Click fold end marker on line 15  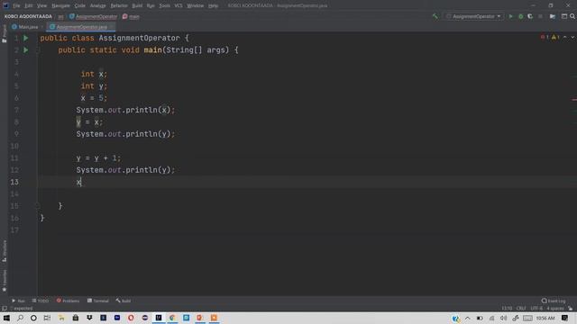(x=38, y=206)
